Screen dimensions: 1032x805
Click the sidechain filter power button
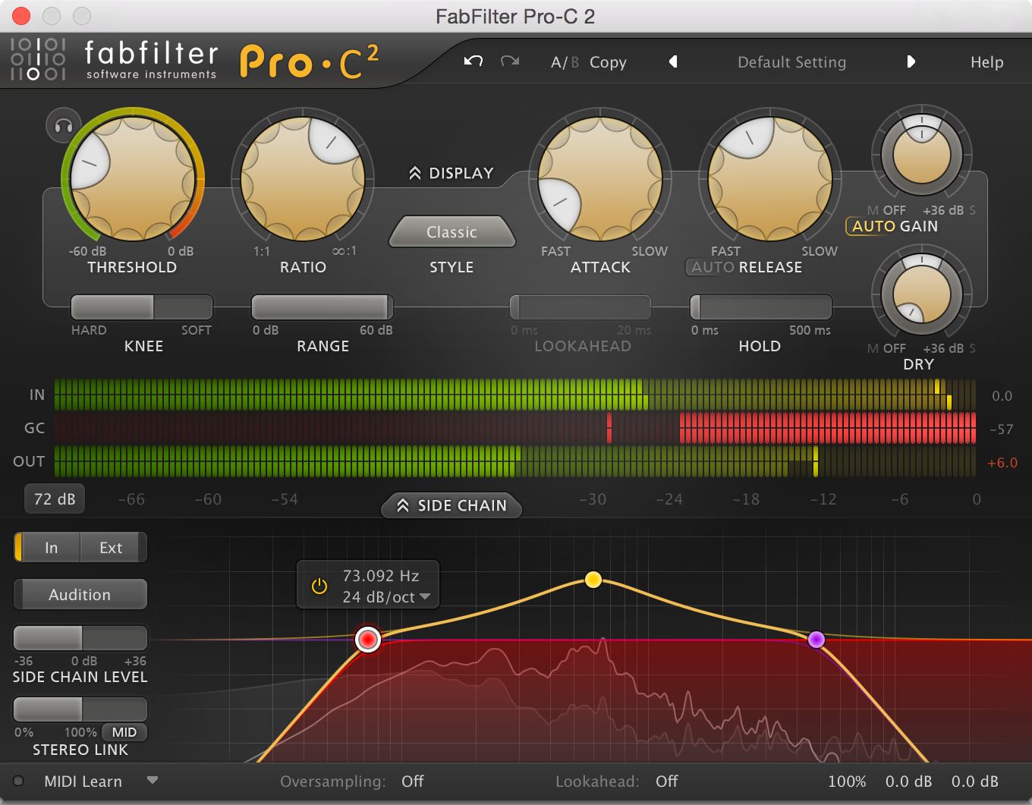coord(318,585)
